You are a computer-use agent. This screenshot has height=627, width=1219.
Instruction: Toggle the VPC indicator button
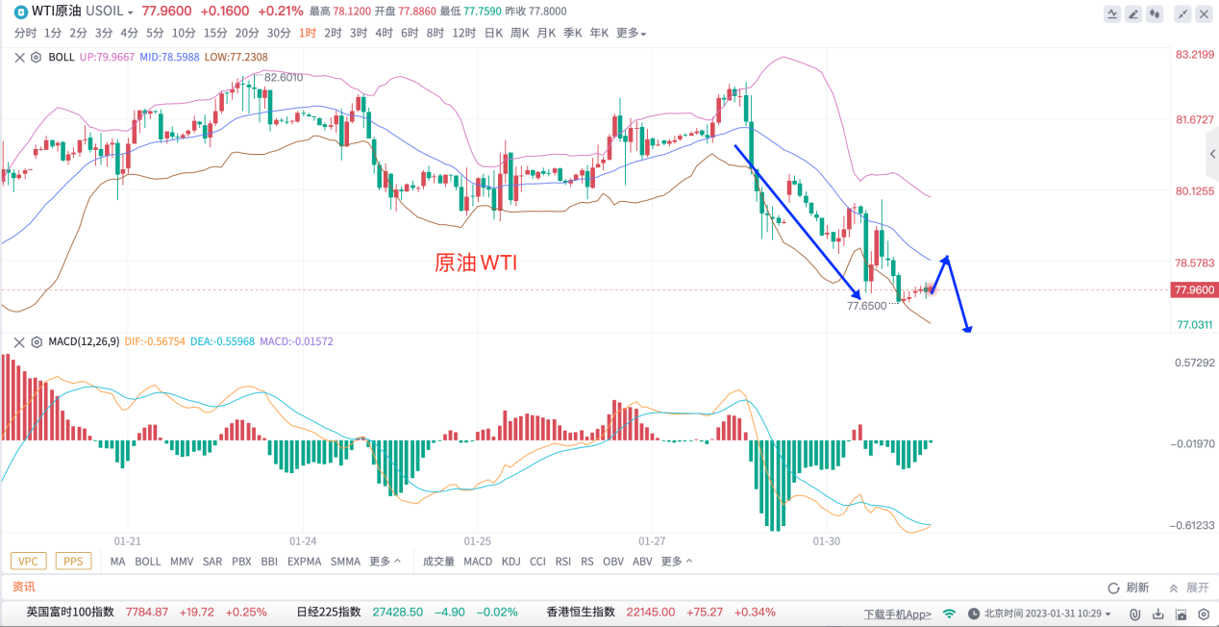click(29, 561)
